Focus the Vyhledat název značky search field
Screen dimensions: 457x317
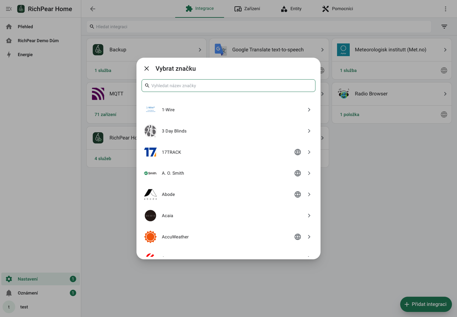pyautogui.click(x=228, y=86)
